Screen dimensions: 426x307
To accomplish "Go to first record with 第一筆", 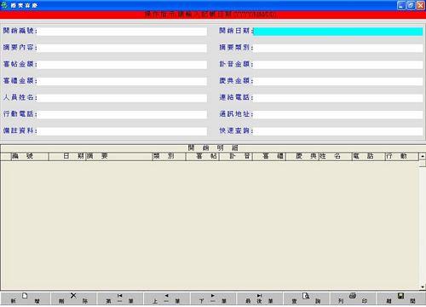I will pyautogui.click(x=120, y=298).
